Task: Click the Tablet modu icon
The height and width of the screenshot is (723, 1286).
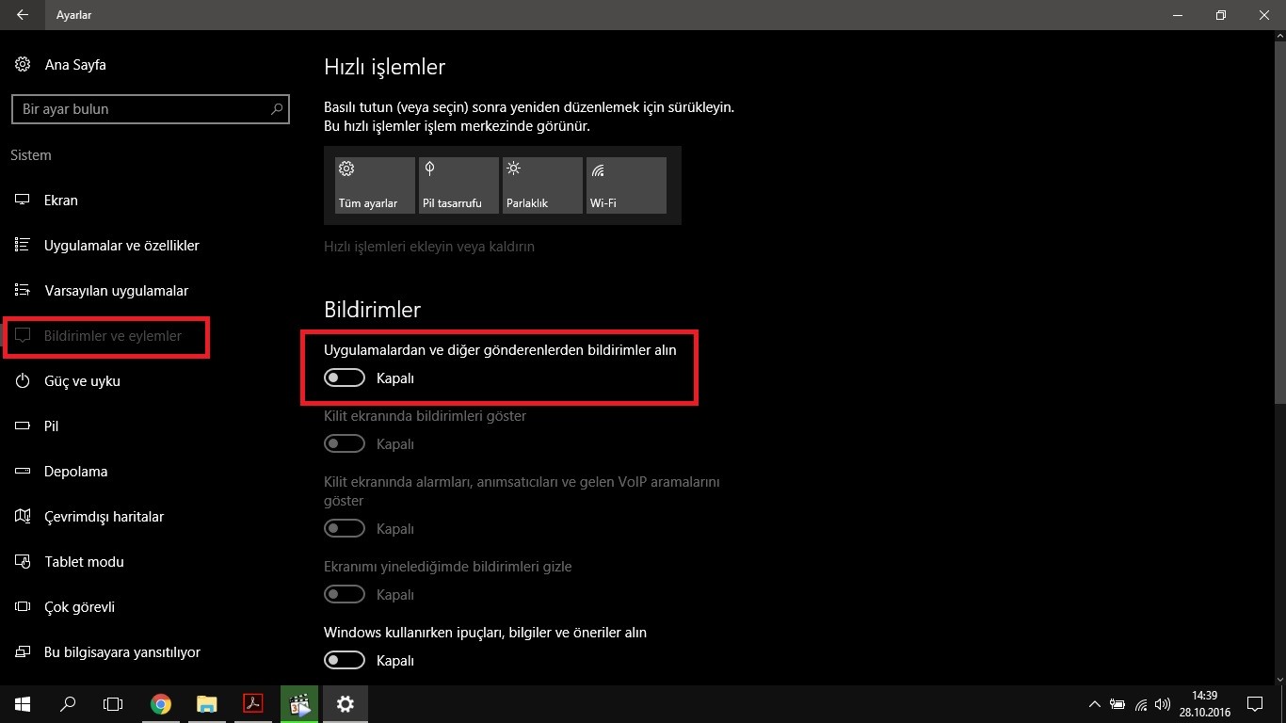Action: point(24,562)
